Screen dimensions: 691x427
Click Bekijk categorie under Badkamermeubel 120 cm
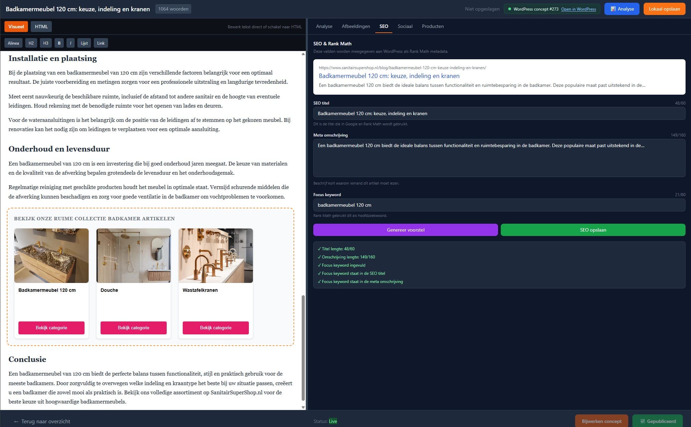coord(51,328)
